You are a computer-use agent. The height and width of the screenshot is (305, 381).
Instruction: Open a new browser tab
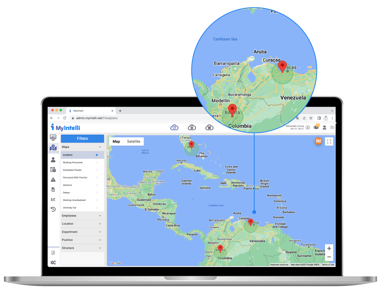tap(120, 111)
